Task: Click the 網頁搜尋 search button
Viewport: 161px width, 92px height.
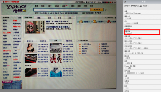Action: (97, 9)
